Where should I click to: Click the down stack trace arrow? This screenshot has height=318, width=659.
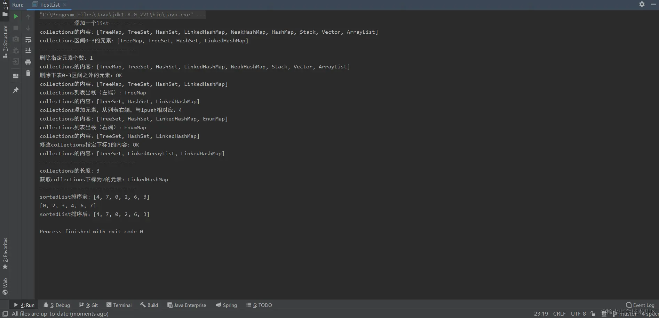pyautogui.click(x=28, y=28)
